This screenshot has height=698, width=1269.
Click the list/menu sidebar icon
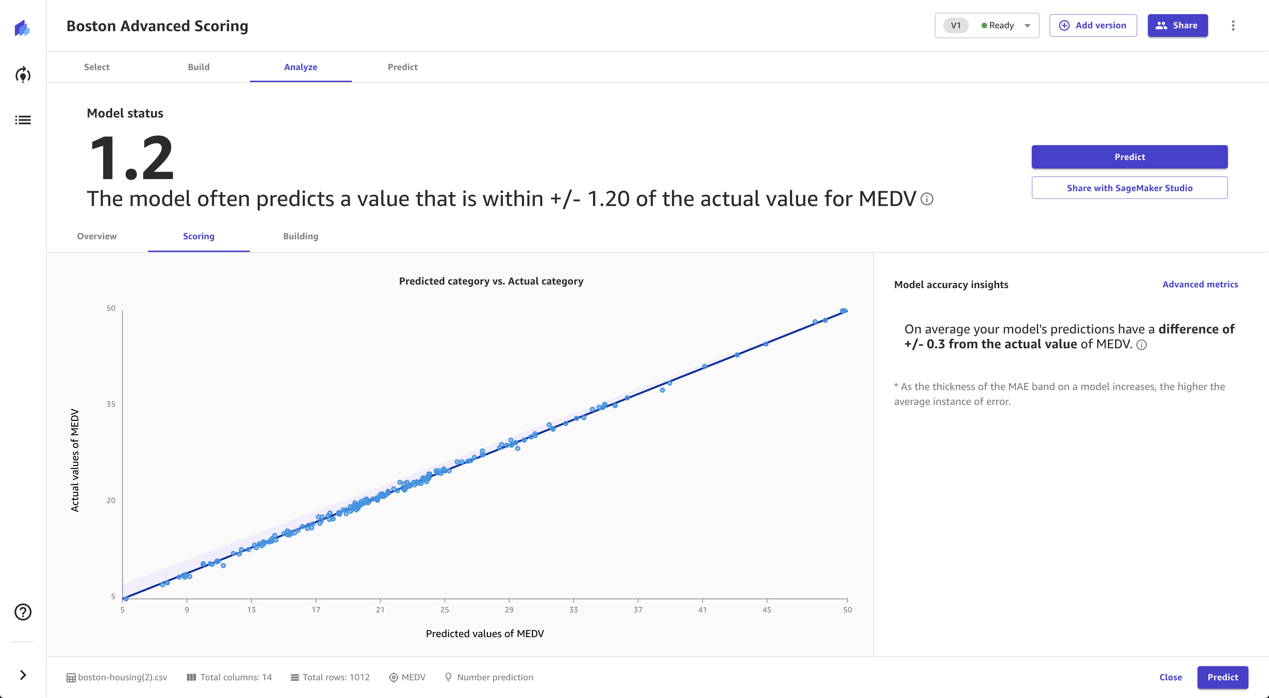(23, 120)
